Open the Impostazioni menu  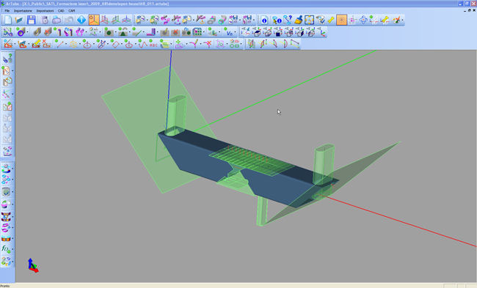click(45, 11)
